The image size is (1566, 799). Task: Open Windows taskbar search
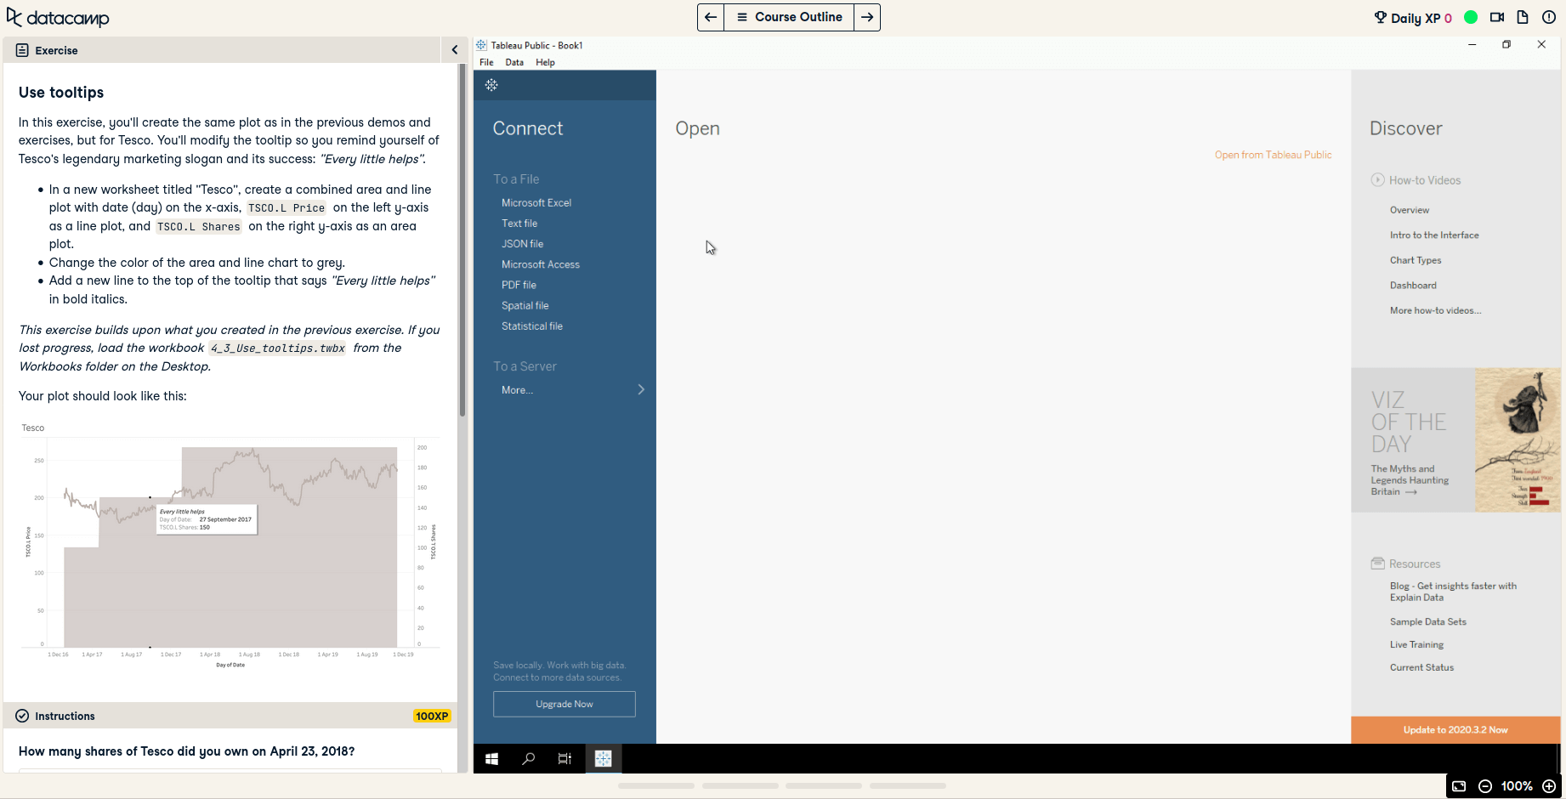(528, 758)
